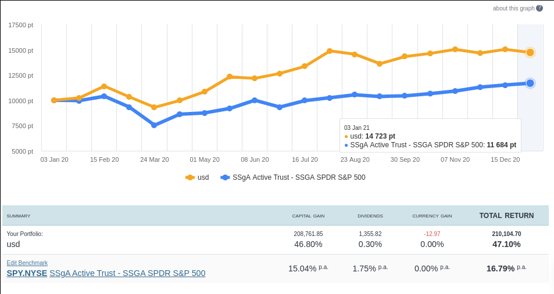Click the question mark help icon

[x=539, y=8]
